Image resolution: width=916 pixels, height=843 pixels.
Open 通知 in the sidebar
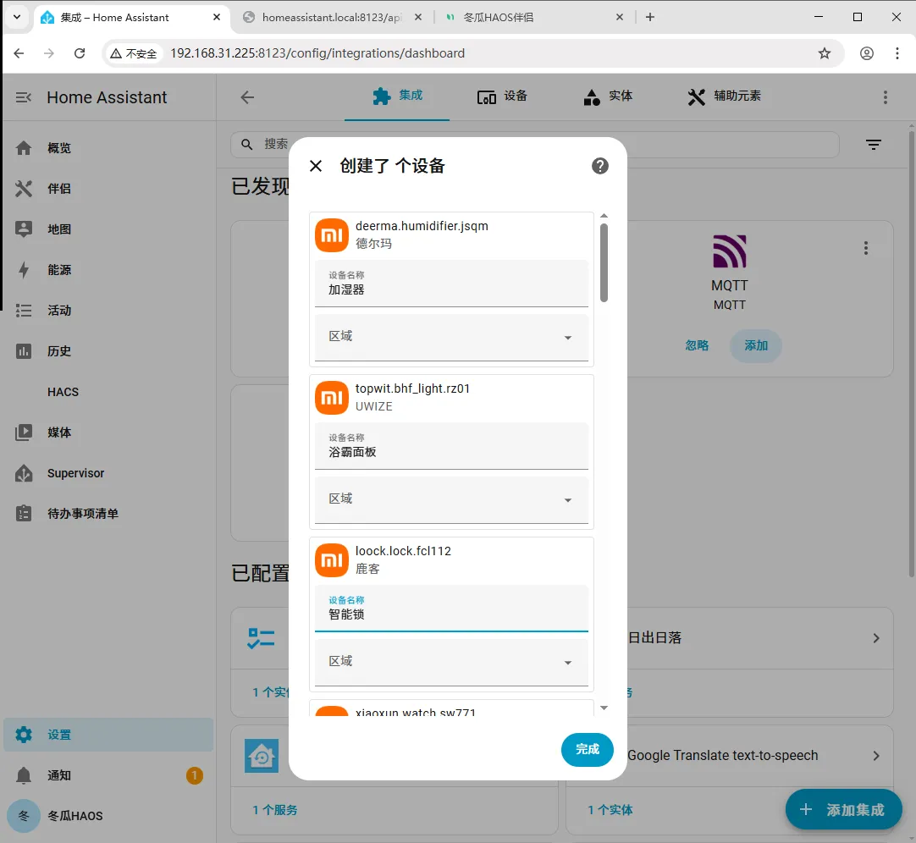[108, 775]
